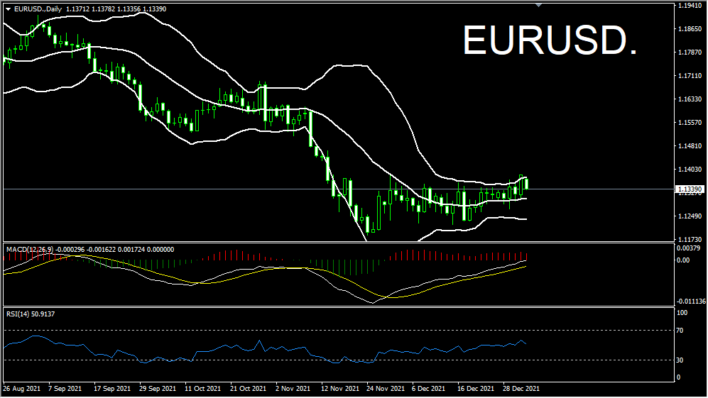Click the 26 Aug 2021 date label
The width and height of the screenshot is (708, 398).
click(21, 389)
